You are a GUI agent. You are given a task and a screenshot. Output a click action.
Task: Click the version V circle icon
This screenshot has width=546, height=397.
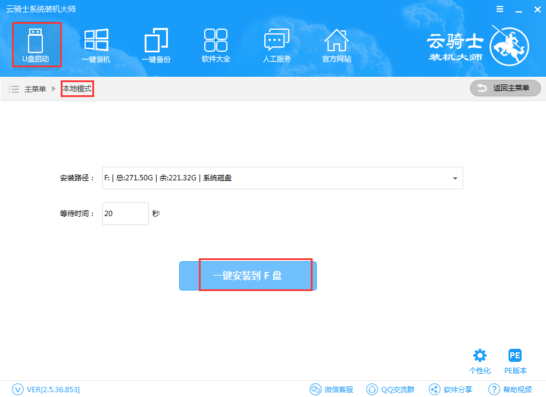tap(18, 389)
